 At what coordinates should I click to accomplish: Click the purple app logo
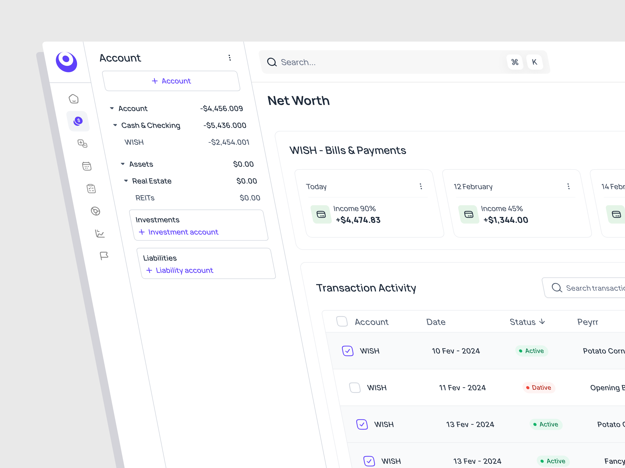[x=67, y=62]
